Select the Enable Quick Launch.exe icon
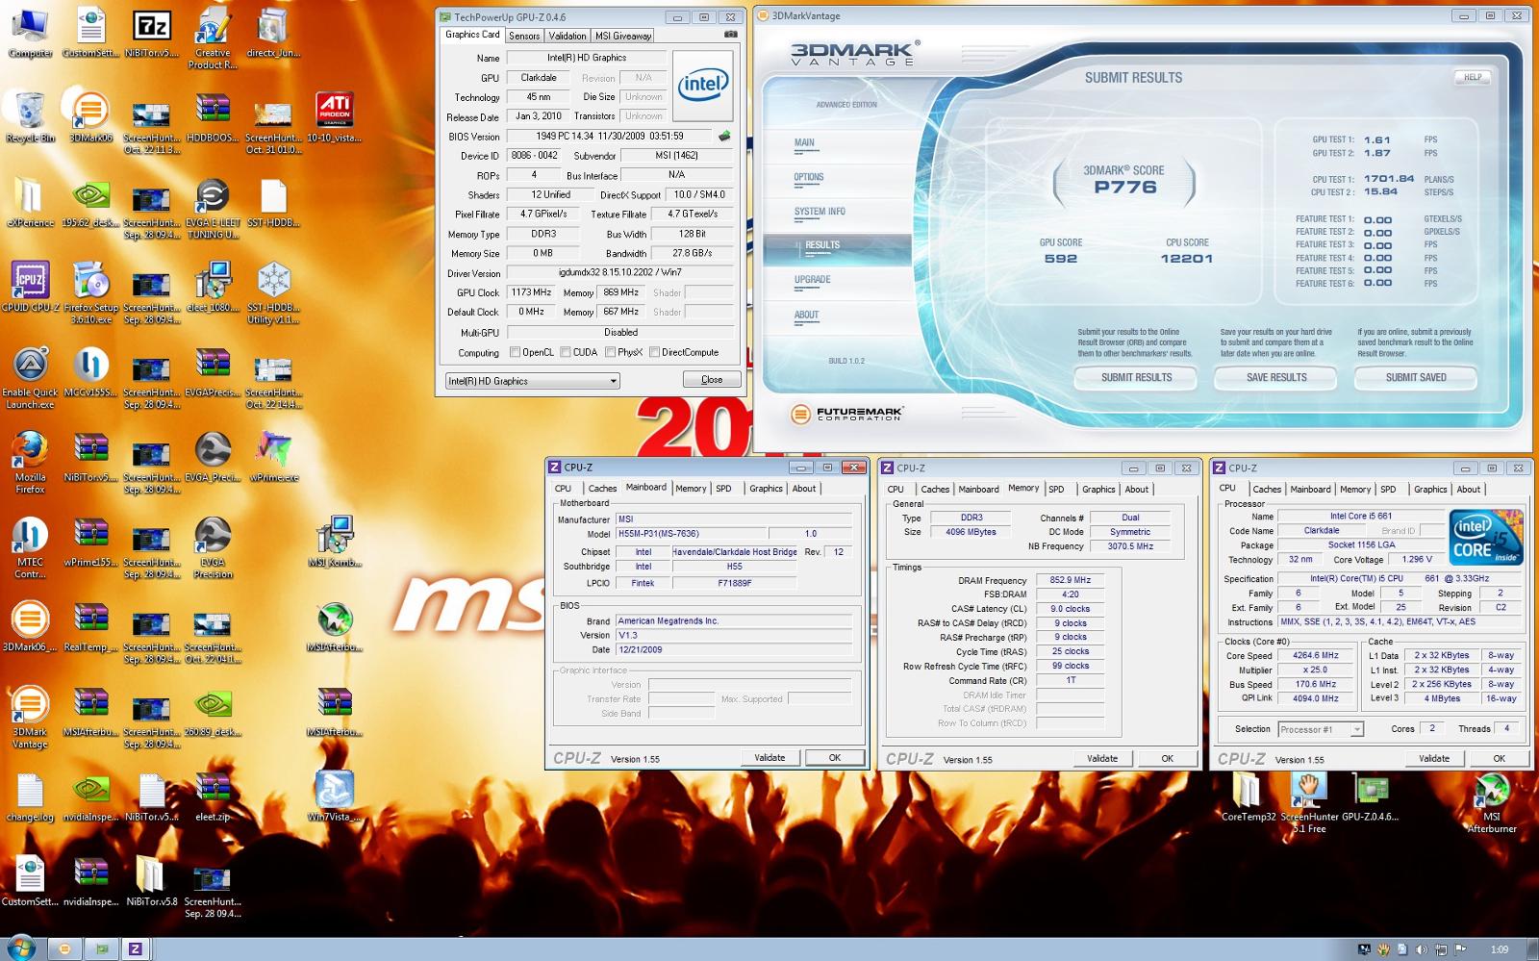The height and width of the screenshot is (961, 1539). tap(30, 377)
